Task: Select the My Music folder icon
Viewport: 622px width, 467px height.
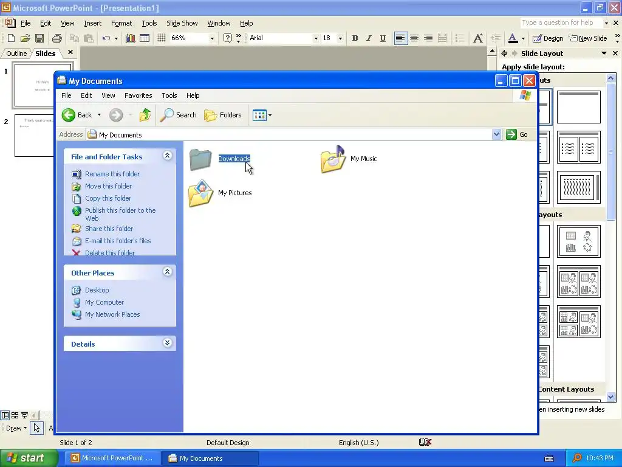Action: click(333, 159)
